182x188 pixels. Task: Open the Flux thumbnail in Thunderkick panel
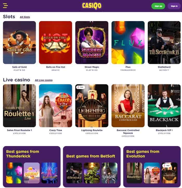[14, 173]
